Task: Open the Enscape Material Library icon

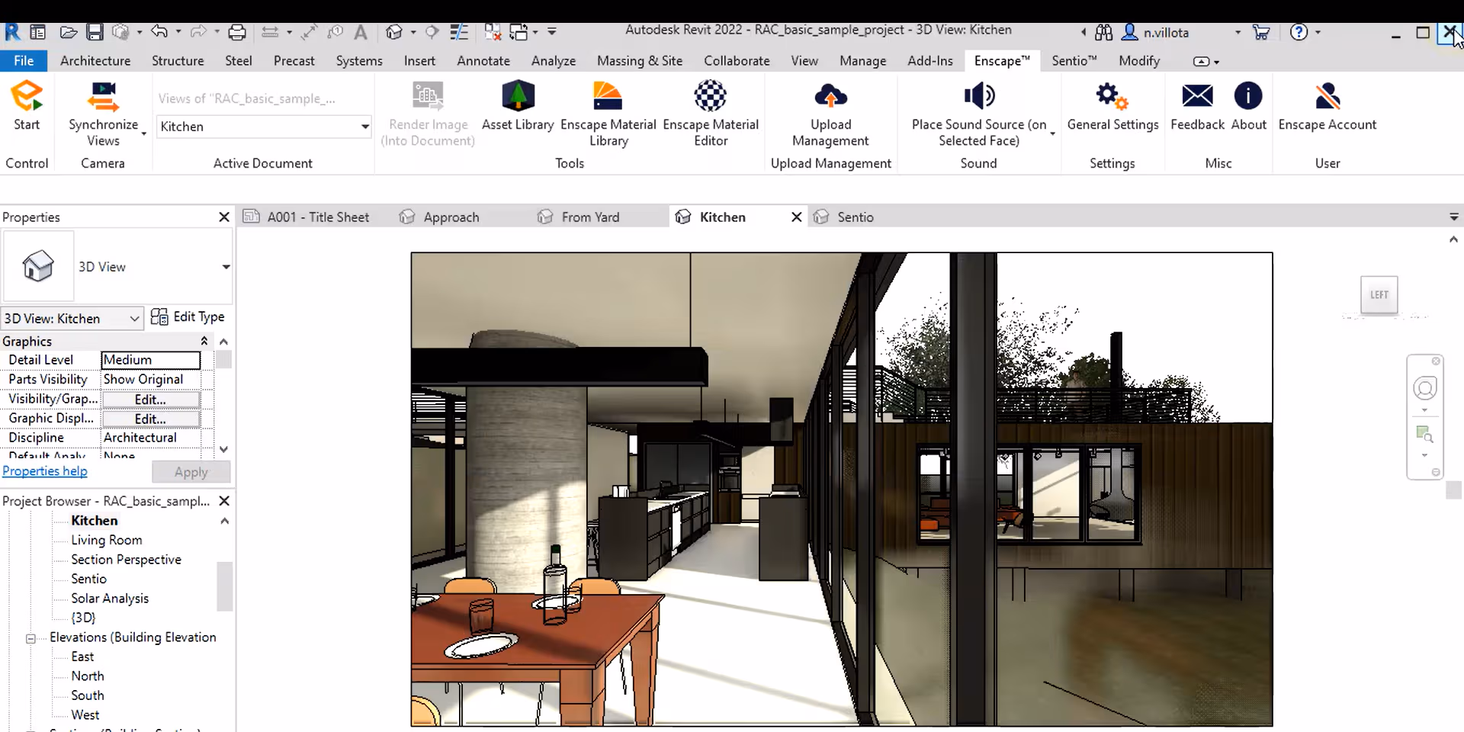Action: (608, 97)
